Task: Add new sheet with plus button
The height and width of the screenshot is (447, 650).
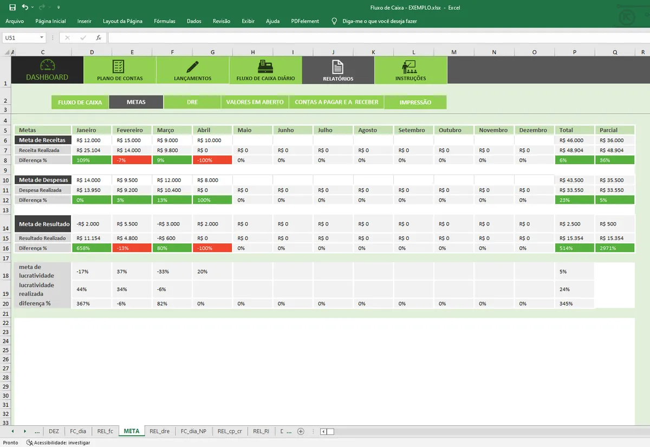Action: [301, 431]
